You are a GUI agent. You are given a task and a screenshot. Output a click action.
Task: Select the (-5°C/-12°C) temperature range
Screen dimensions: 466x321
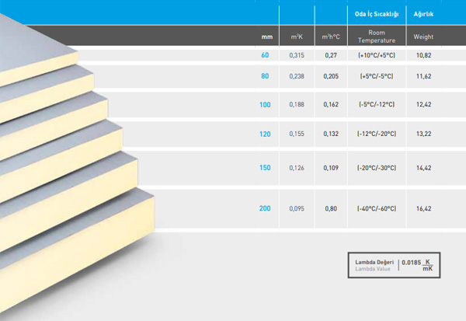(376, 104)
